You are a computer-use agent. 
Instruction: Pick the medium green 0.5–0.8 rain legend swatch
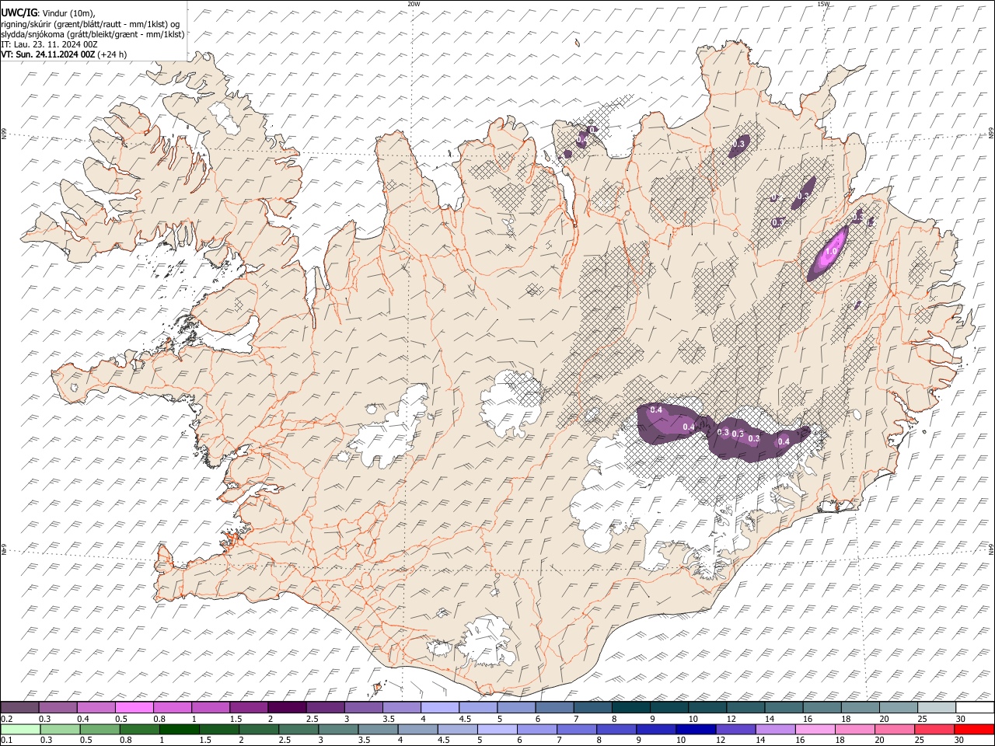100,729
